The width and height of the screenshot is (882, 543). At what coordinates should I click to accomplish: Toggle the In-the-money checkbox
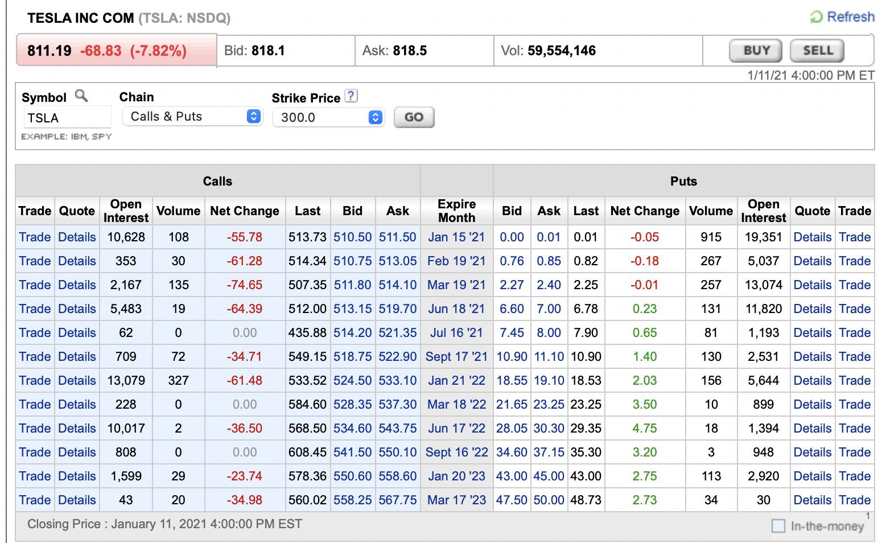778,526
